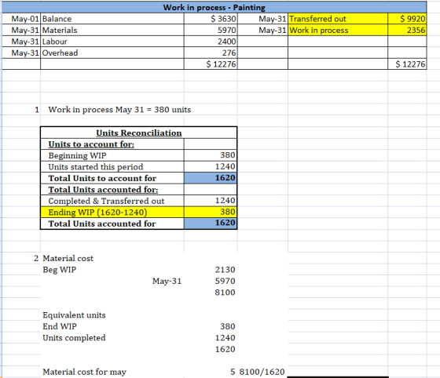
Task: Click the May-31 label in Material cost section
Action: tap(167, 281)
